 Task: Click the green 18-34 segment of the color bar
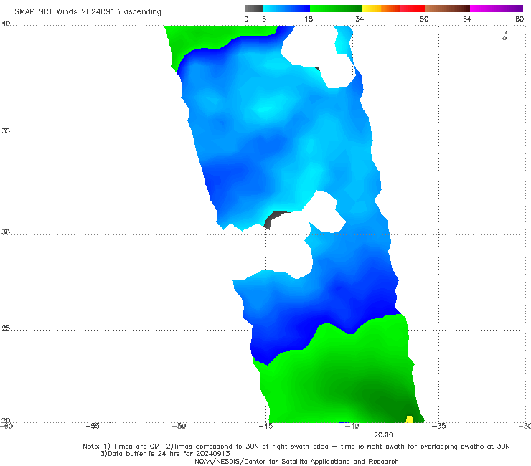(336, 9)
